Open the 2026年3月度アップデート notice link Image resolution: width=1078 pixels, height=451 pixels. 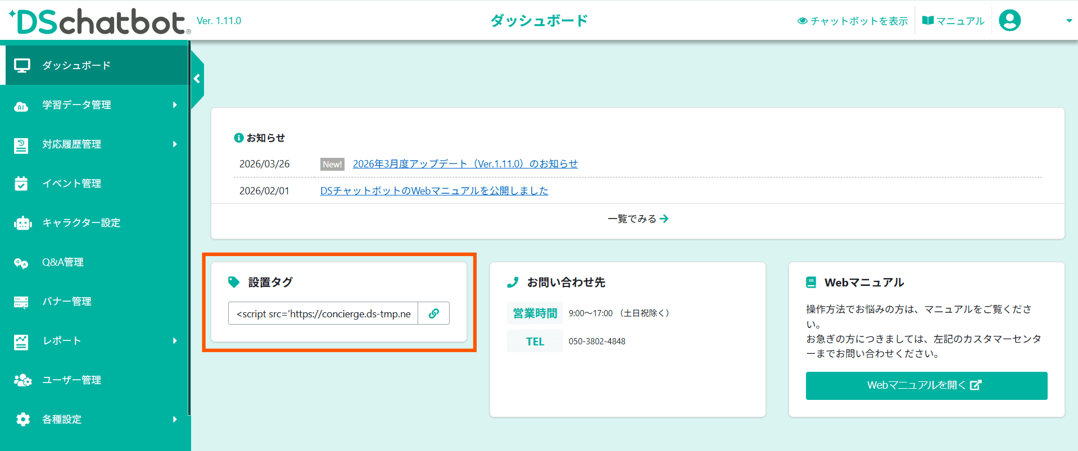click(x=465, y=163)
